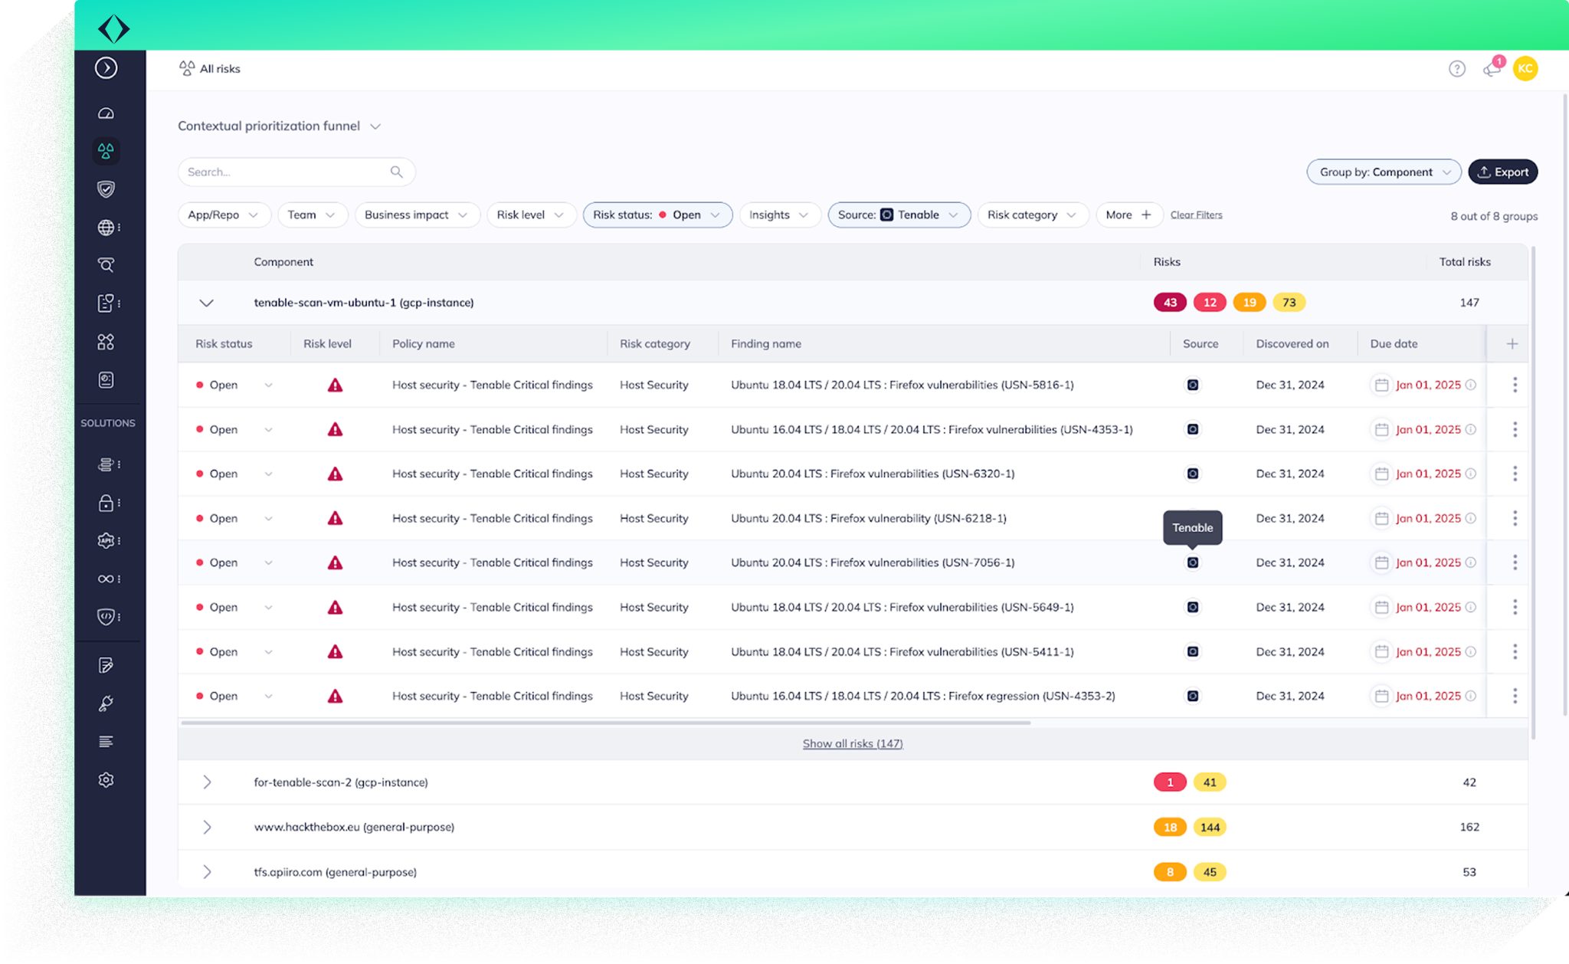Click the Show all risks (147) link

click(x=852, y=743)
